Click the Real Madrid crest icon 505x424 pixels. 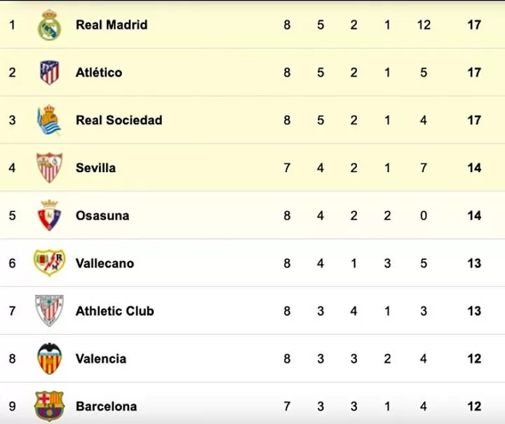tap(49, 25)
